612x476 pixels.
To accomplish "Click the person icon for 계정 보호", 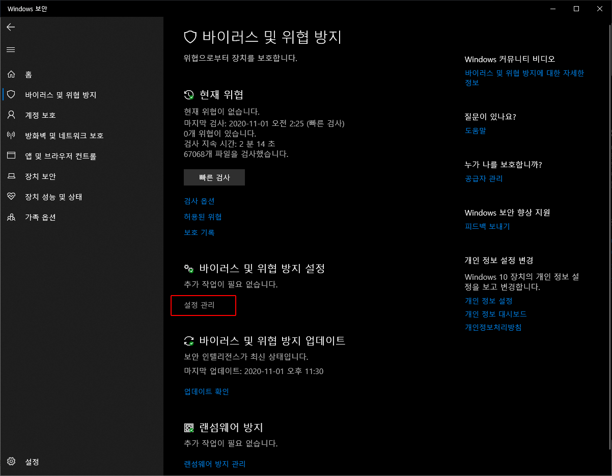I will point(11,115).
